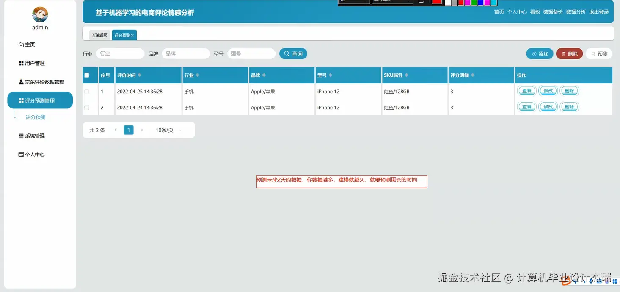
Task: Sort by the 评分明细 column arrows
Action: tap(473, 75)
